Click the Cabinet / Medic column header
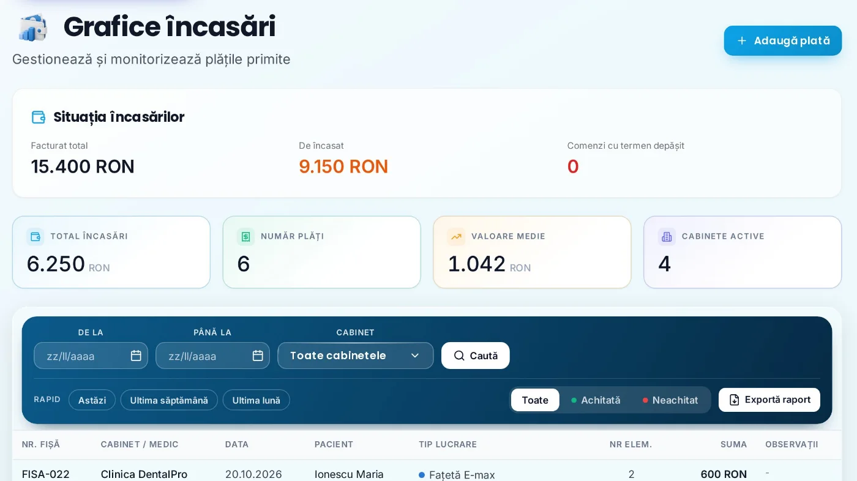This screenshot has height=481, width=857. (140, 444)
